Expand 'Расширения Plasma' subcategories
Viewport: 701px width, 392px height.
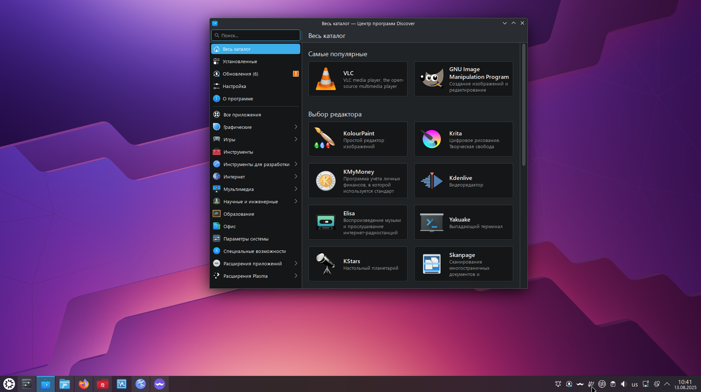pyautogui.click(x=296, y=276)
